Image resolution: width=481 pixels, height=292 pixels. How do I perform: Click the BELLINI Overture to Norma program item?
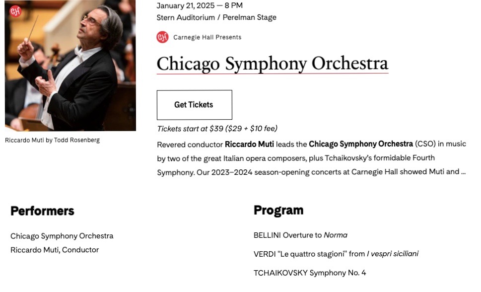(x=300, y=235)
